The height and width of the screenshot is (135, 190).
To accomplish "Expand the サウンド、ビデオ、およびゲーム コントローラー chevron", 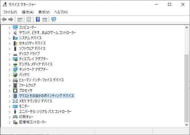I will 9,33.
